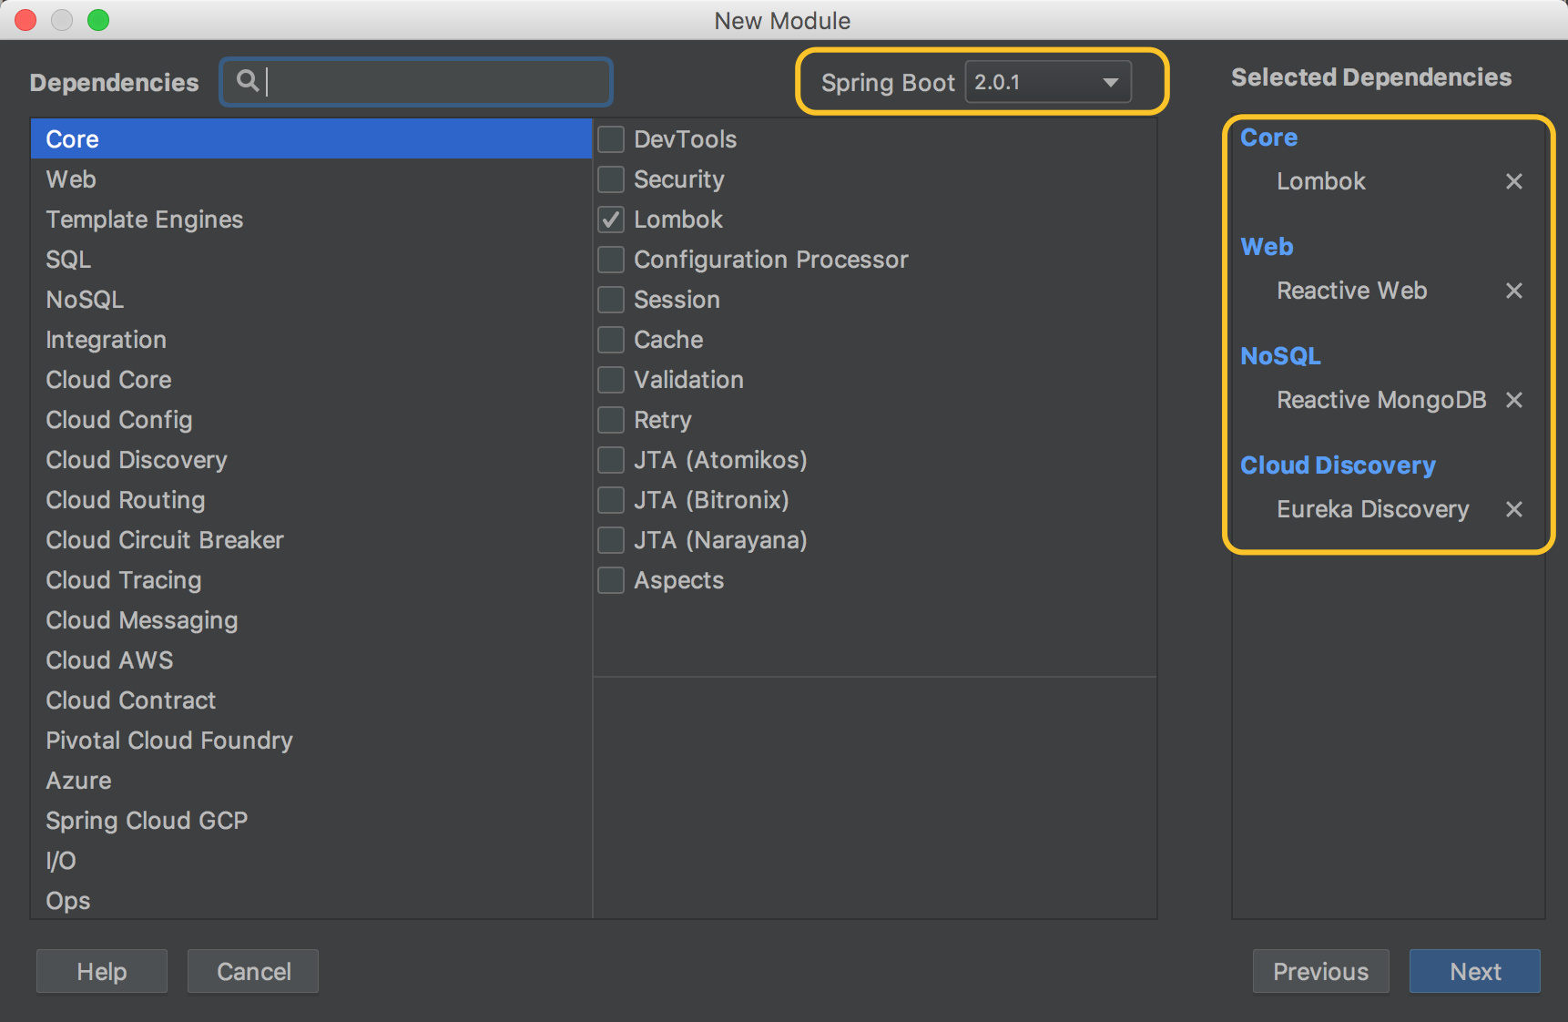
Task: Select the Cloud Messaging category
Action: click(x=311, y=620)
